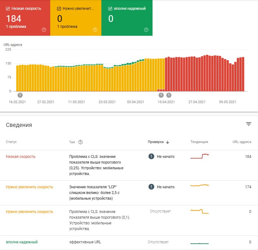The image size is (258, 250).
Task: Click help icon in green вполне надежный card
Action: point(146,30)
